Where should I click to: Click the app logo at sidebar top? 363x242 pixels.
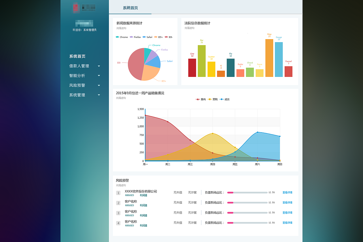85,8
